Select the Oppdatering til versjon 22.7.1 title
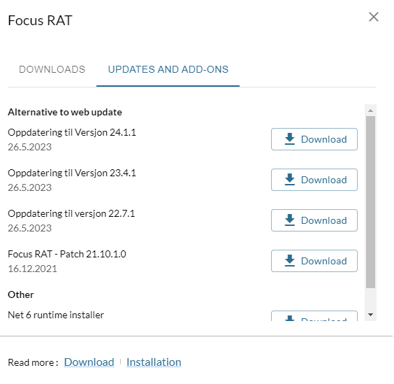This screenshot has width=394, height=384. tap(71, 213)
